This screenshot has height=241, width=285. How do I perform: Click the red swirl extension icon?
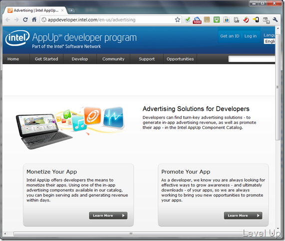coord(246,19)
